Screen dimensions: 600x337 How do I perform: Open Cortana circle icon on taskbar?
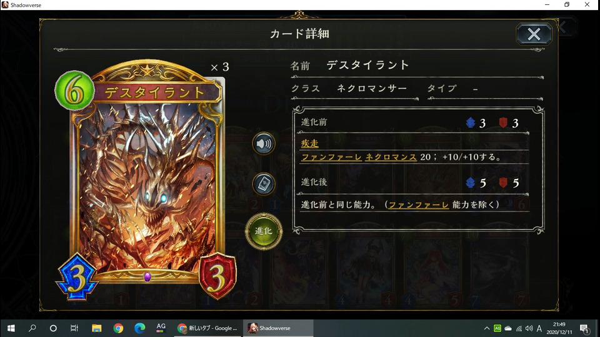click(x=53, y=328)
